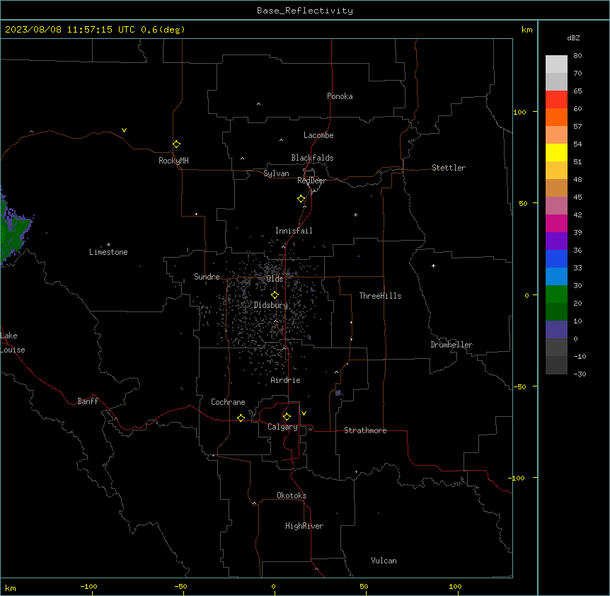The width and height of the screenshot is (610, 596).
Task: Click the RedDeer city label
Action: (311, 180)
